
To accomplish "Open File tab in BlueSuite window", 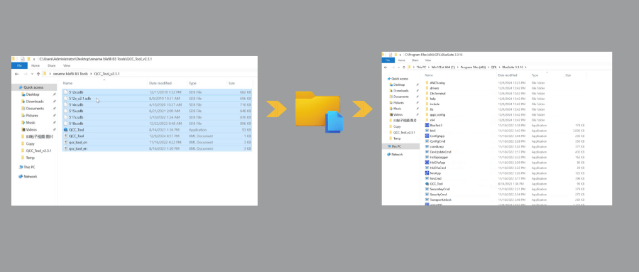I will 388,60.
